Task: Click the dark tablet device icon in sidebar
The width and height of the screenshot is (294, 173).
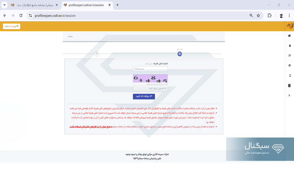Action: [x=290, y=86]
